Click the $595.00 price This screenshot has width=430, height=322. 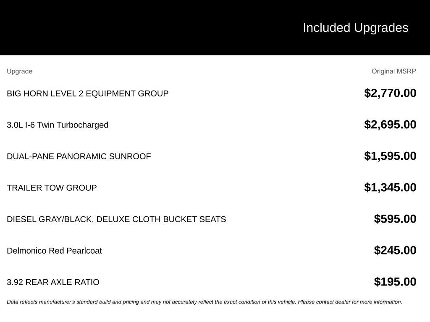point(395,219)
